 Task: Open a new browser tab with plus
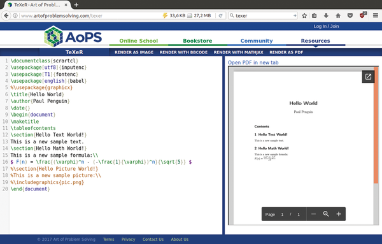tap(76, 4)
